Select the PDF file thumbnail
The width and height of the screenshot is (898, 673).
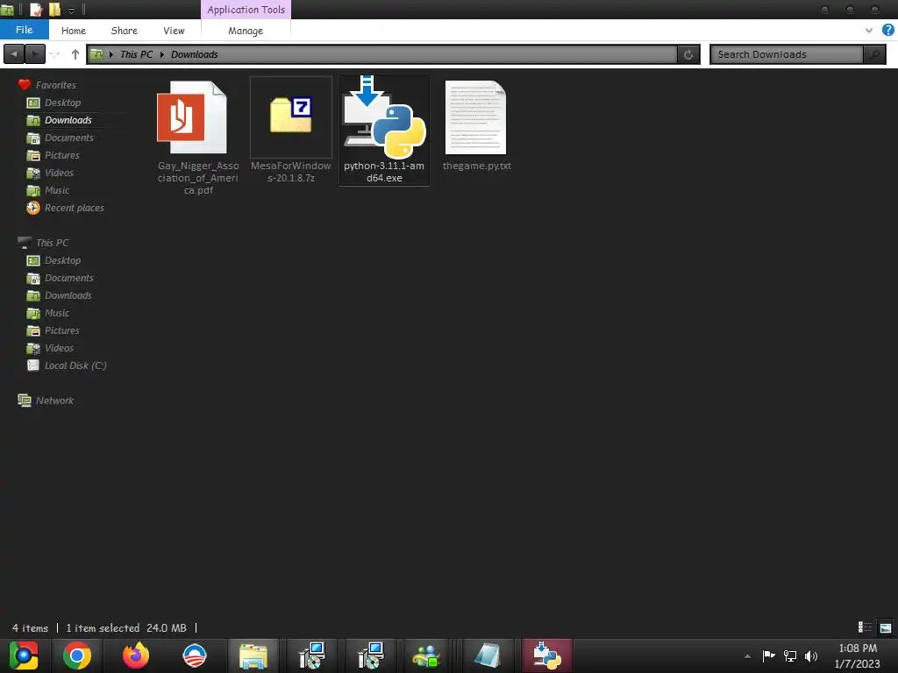[x=192, y=117]
